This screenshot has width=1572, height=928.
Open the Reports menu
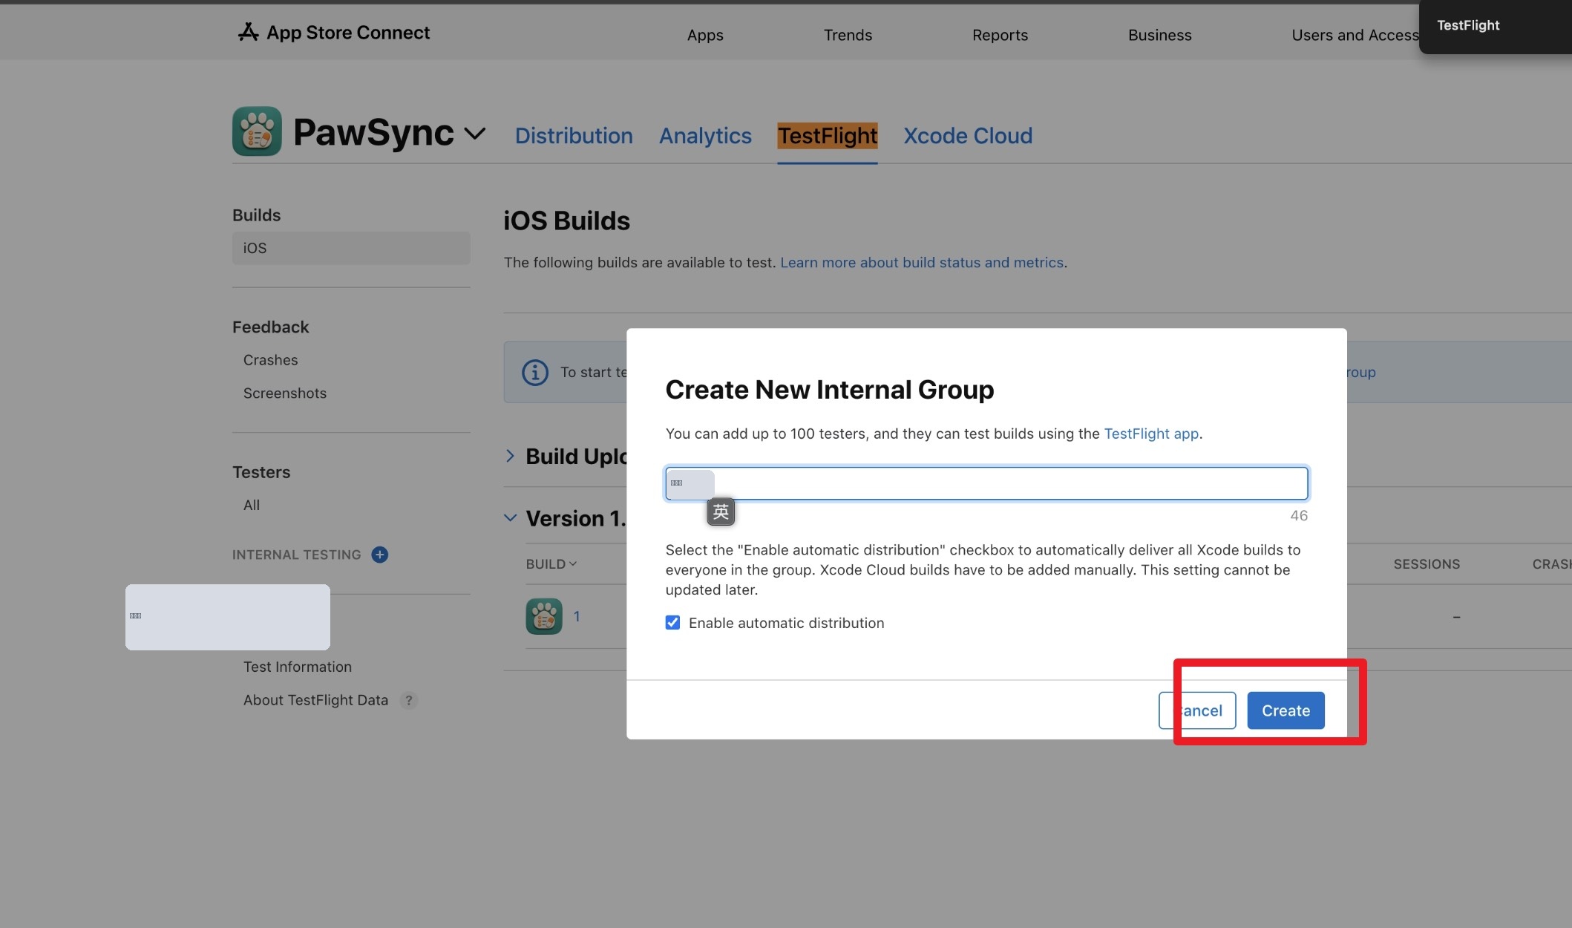click(x=1000, y=35)
